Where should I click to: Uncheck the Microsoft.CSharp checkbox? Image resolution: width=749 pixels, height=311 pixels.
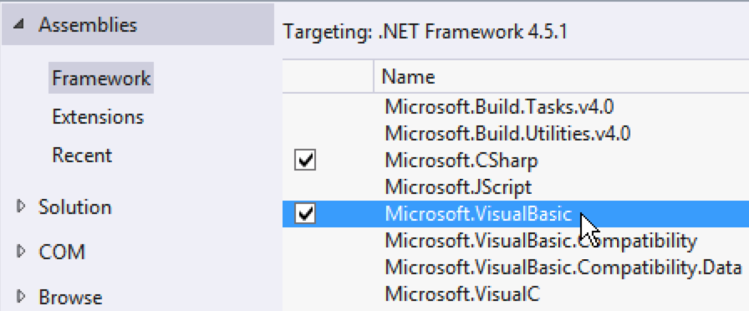pyautogui.click(x=305, y=161)
